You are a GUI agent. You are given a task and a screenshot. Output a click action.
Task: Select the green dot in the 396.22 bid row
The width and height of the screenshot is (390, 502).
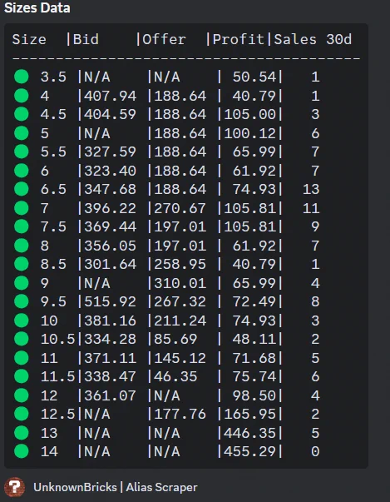[22, 208]
